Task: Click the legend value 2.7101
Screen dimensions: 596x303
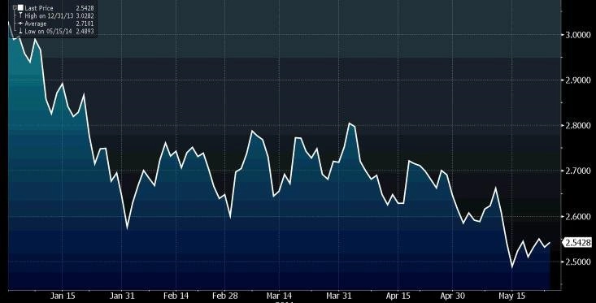Action: (85, 24)
